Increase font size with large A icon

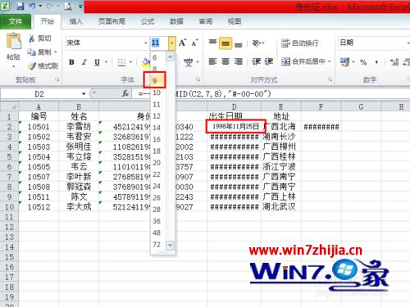[x=182, y=43]
